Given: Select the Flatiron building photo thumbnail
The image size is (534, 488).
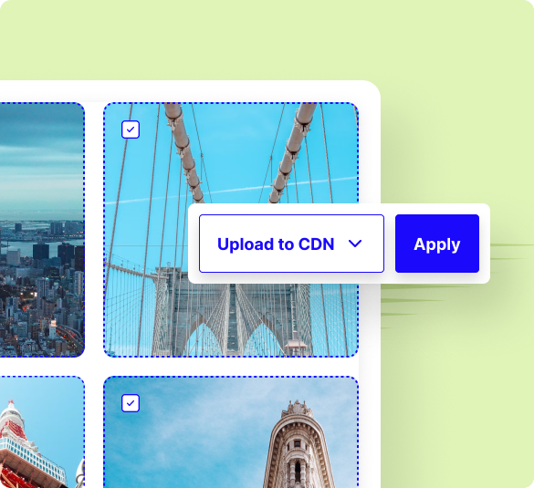Looking at the screenshot, I should coord(231,432).
